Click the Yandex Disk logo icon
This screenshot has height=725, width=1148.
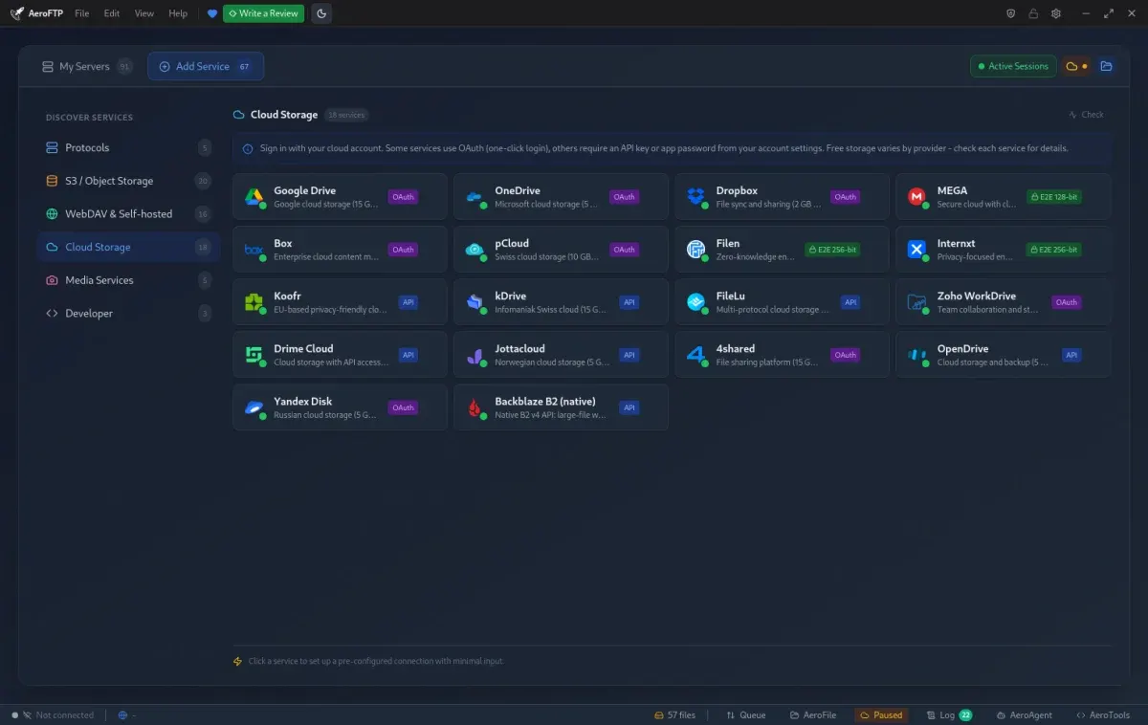coord(254,407)
